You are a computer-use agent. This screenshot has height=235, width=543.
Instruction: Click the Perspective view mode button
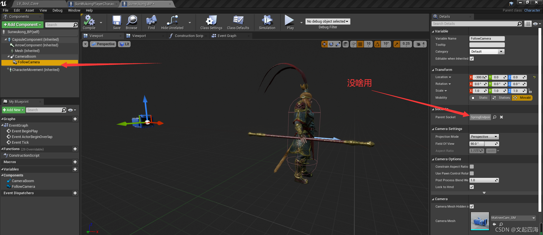[103, 44]
